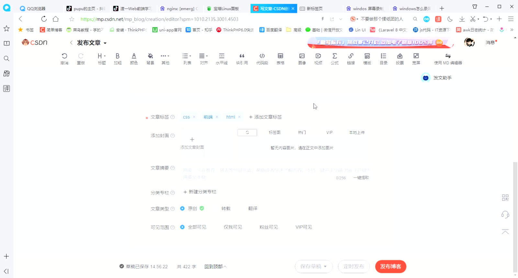Click the image (图像) insert icon

click(302, 59)
